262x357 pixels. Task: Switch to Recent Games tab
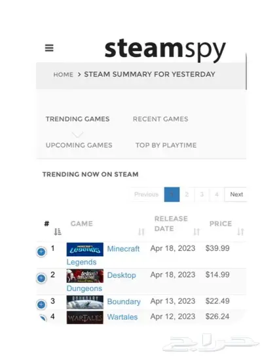[x=160, y=119]
